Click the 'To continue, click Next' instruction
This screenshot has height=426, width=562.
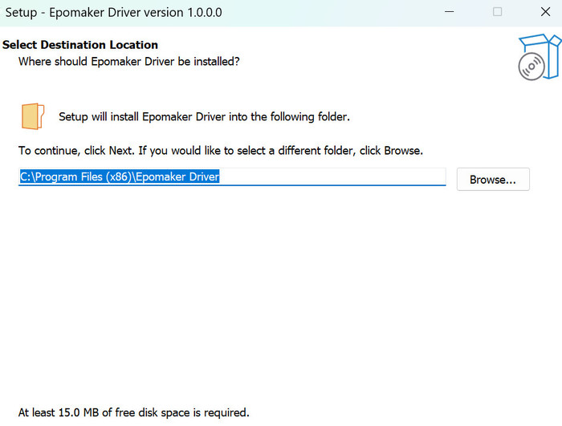[220, 150]
